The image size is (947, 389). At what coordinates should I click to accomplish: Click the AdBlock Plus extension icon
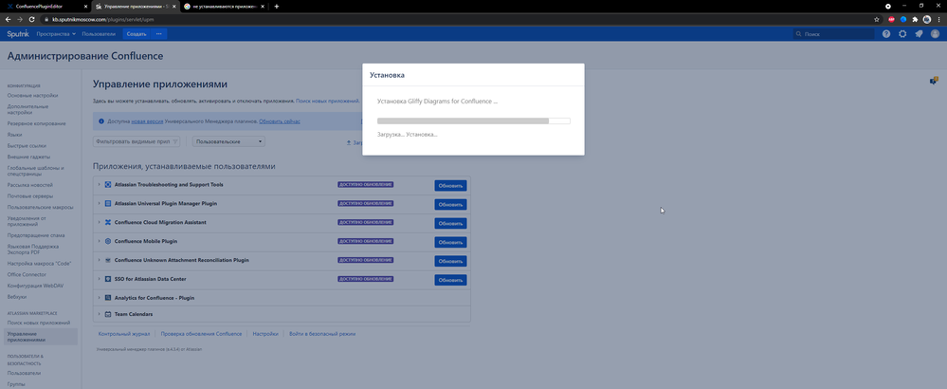click(891, 19)
